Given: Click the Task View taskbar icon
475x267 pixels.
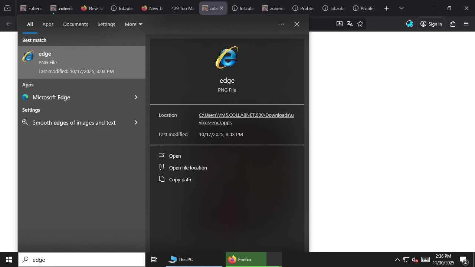Looking at the screenshot, I should pyautogui.click(x=154, y=260).
